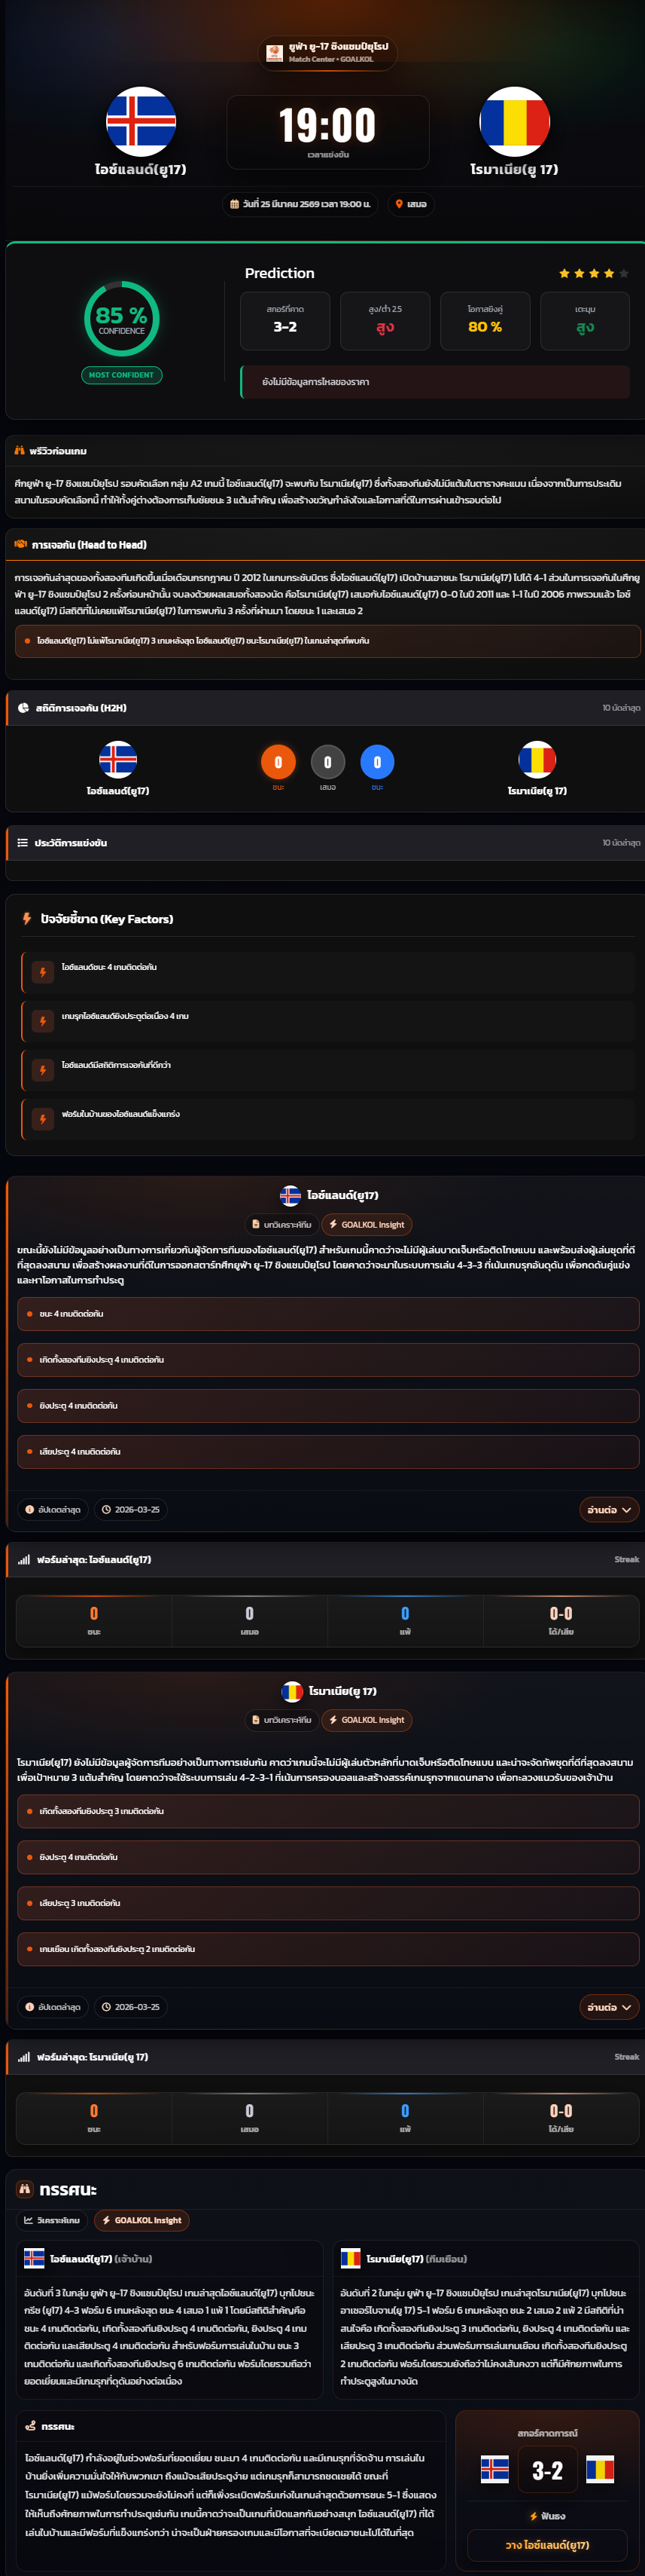Screen dimensions: 645x2576
Task: Expand อ่านต่อ in the Romania team section
Action: click(x=609, y=2006)
